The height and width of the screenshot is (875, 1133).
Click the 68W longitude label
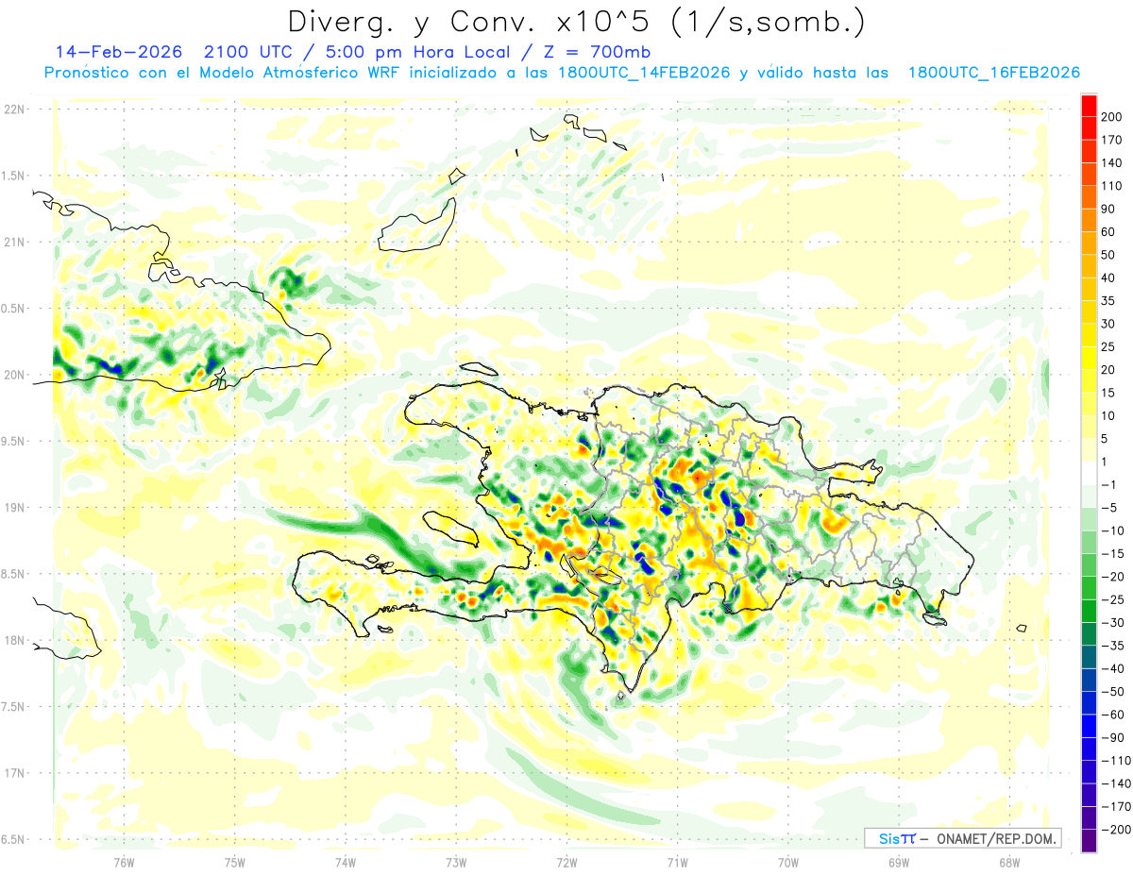pos(1009,862)
